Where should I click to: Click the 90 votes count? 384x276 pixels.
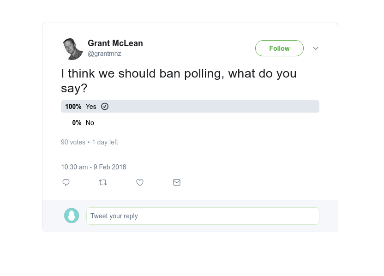(x=73, y=142)
